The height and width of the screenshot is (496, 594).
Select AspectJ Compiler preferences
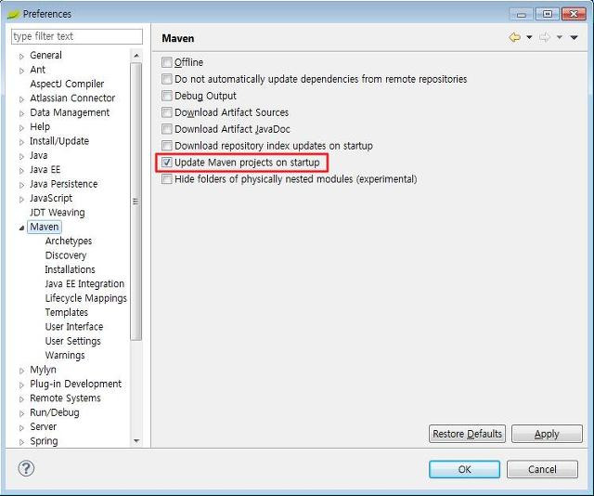[x=67, y=84]
